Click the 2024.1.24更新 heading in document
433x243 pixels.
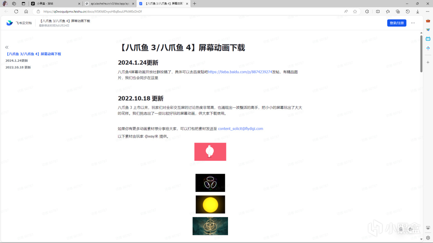click(x=138, y=63)
